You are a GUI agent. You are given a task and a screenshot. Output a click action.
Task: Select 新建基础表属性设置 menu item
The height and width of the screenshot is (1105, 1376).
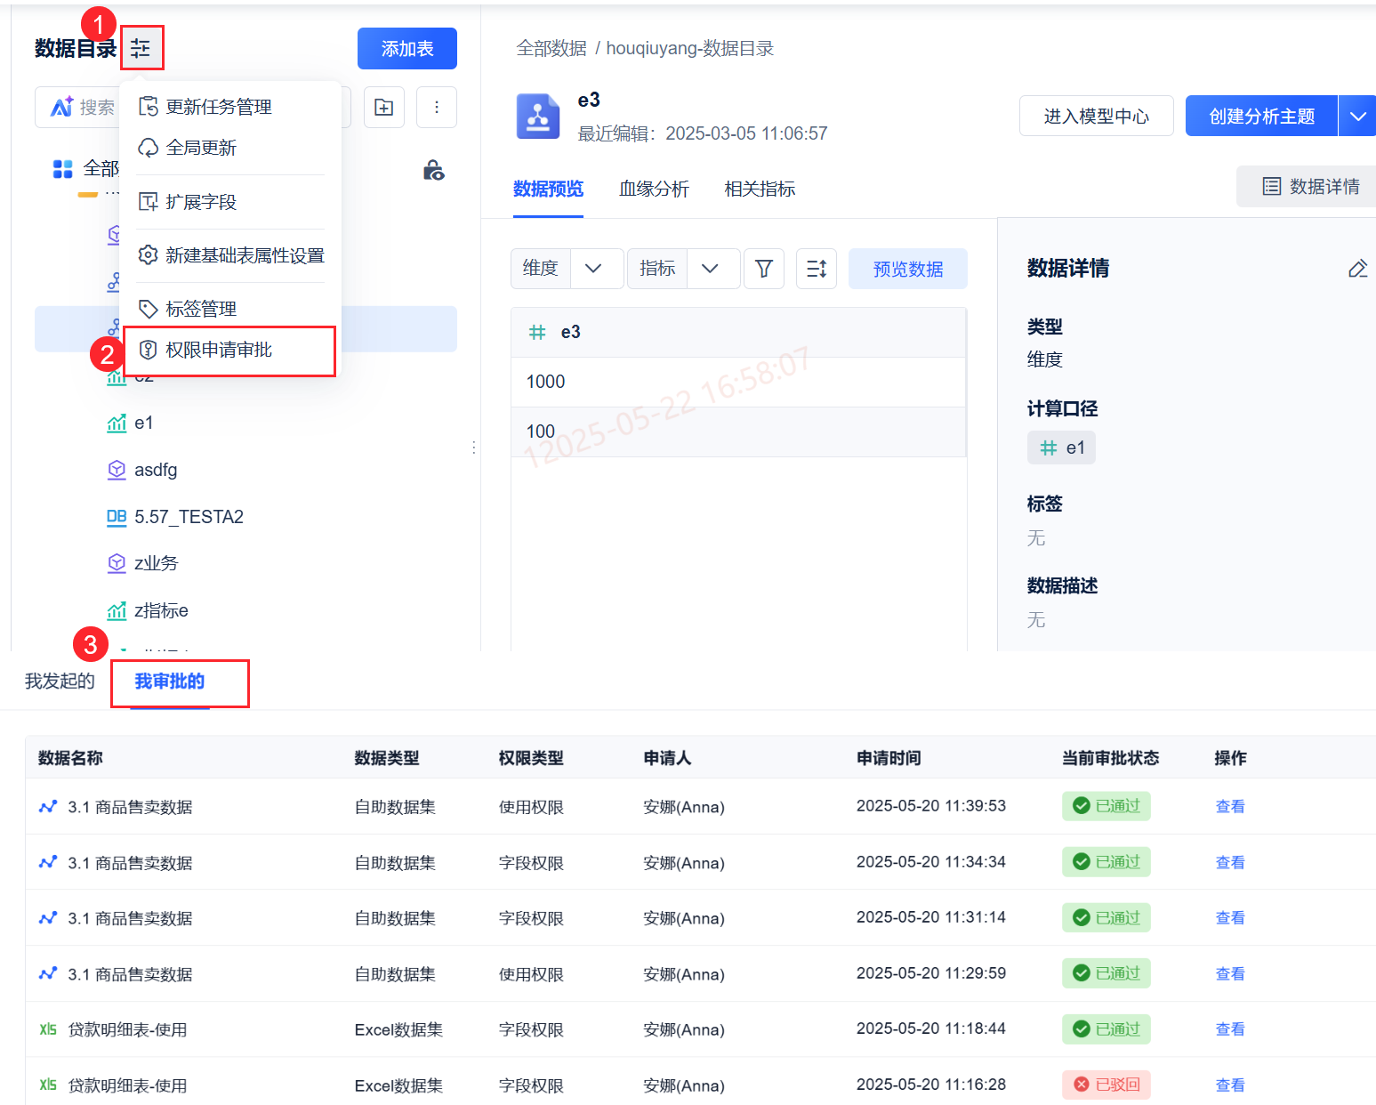[231, 255]
